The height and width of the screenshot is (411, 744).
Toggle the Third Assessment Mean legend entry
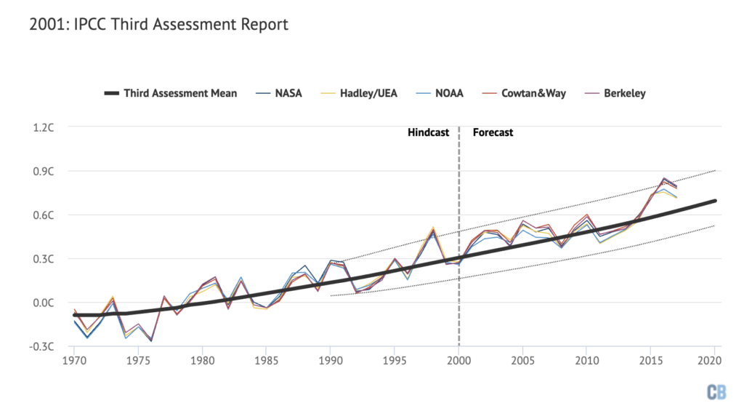(x=170, y=93)
